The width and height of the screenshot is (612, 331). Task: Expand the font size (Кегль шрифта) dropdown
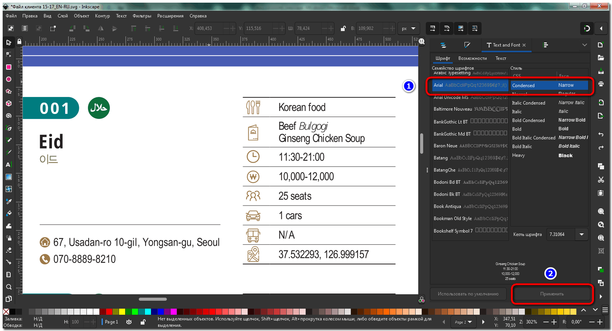coord(581,234)
